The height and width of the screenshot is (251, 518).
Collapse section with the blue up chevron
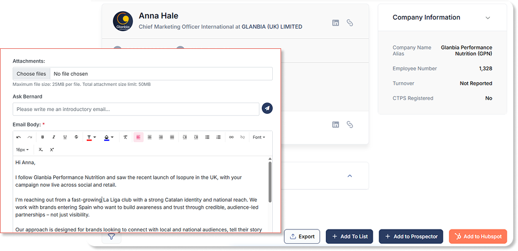(x=350, y=176)
